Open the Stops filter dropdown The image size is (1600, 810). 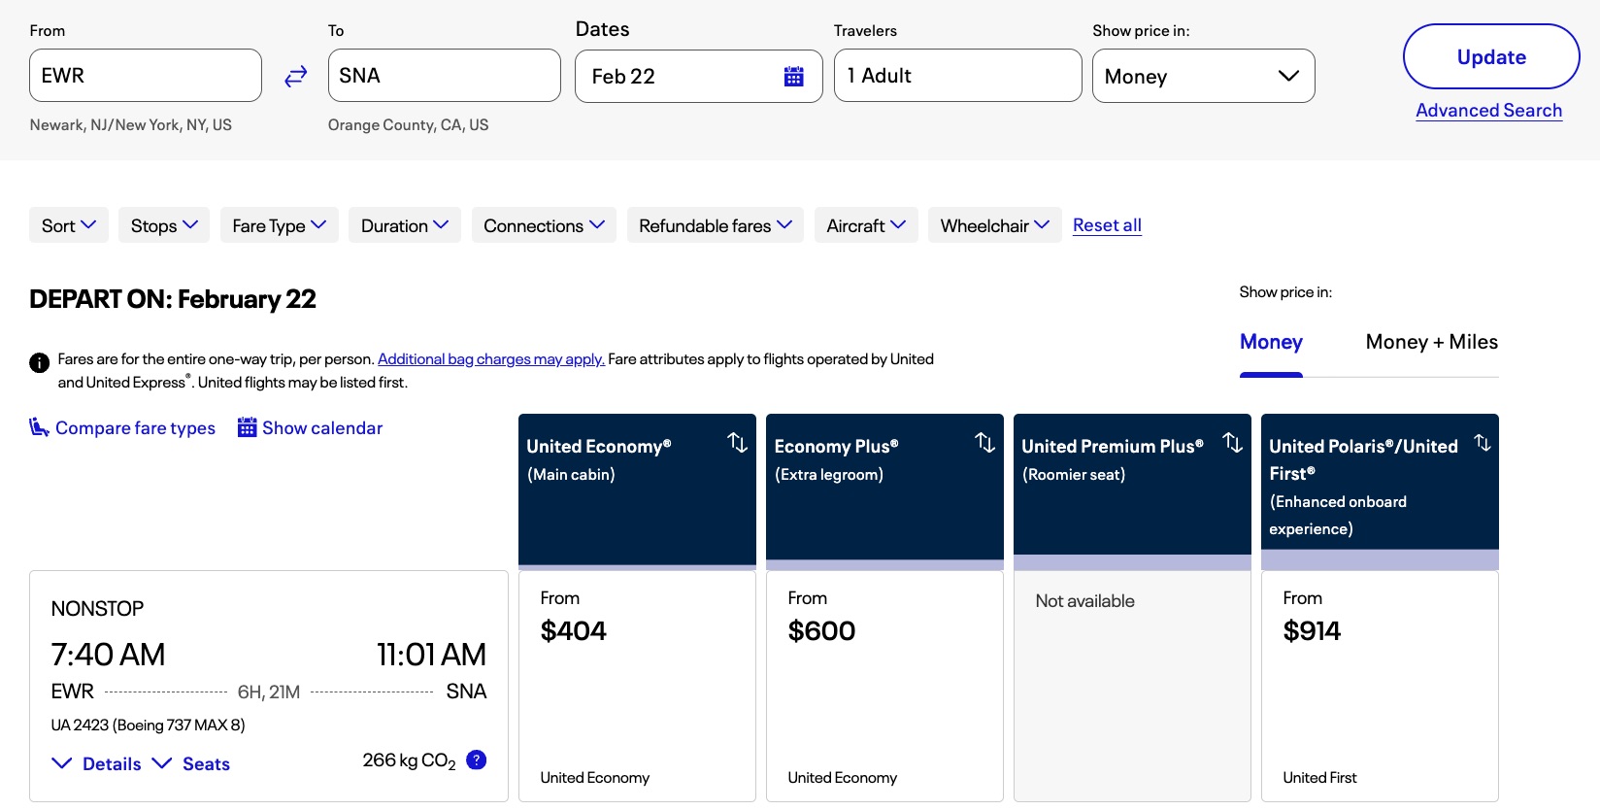click(x=164, y=225)
